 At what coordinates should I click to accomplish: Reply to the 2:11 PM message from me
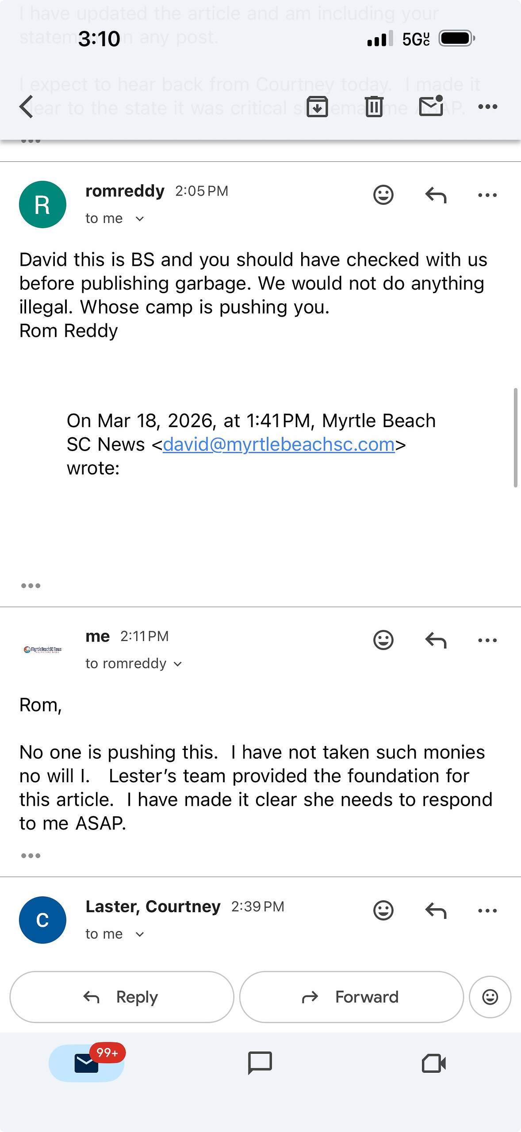point(436,640)
